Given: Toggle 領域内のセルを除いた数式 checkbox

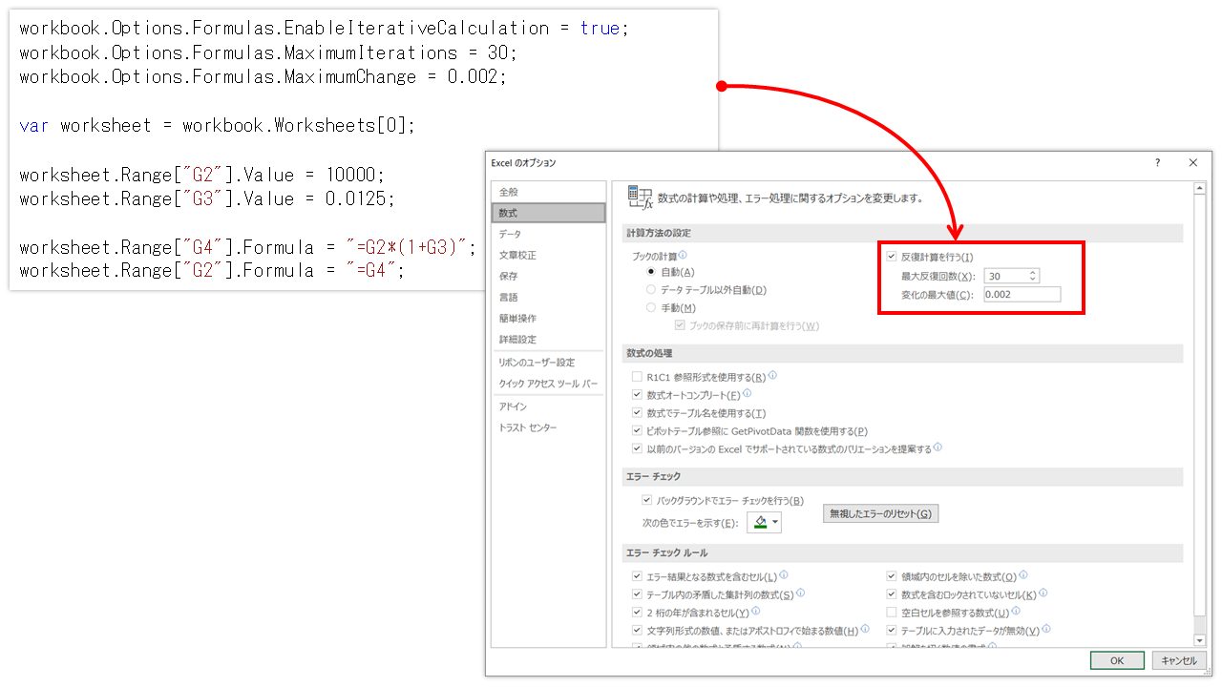Looking at the screenshot, I should (x=892, y=577).
